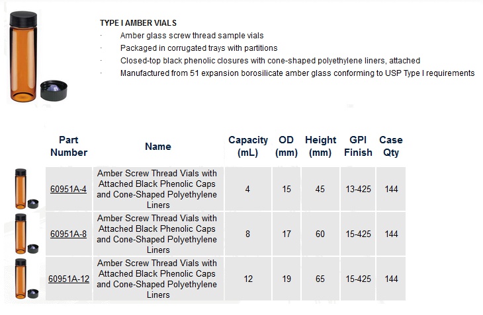This screenshot has width=483, height=315.
Task: Click the Name column header
Action: (158, 147)
